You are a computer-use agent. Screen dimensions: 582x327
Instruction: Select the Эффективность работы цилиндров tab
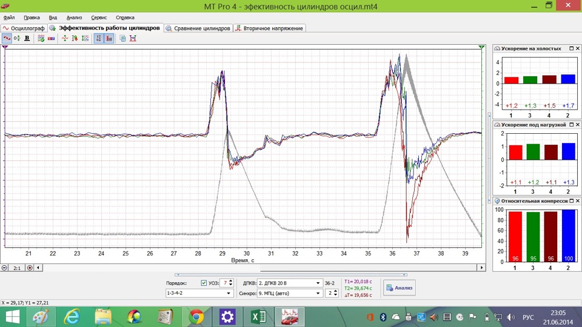click(x=105, y=28)
